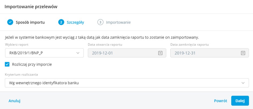This screenshot has width=253, height=109.
Task: Open calendar icon for Data zamknięcia raportu
Action: 243,53
